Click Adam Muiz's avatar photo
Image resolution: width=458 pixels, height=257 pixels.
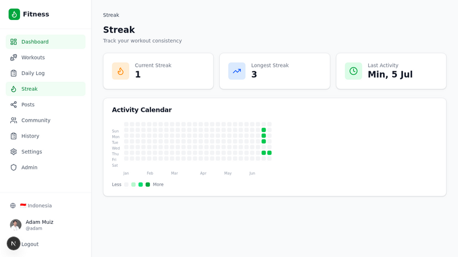(x=16, y=225)
